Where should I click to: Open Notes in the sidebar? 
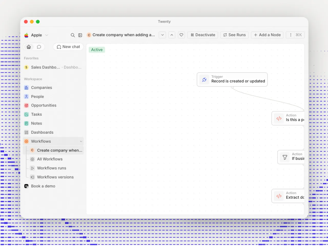53,123
